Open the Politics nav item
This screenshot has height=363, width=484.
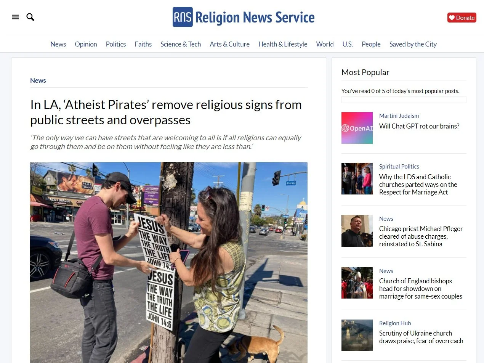click(x=116, y=44)
